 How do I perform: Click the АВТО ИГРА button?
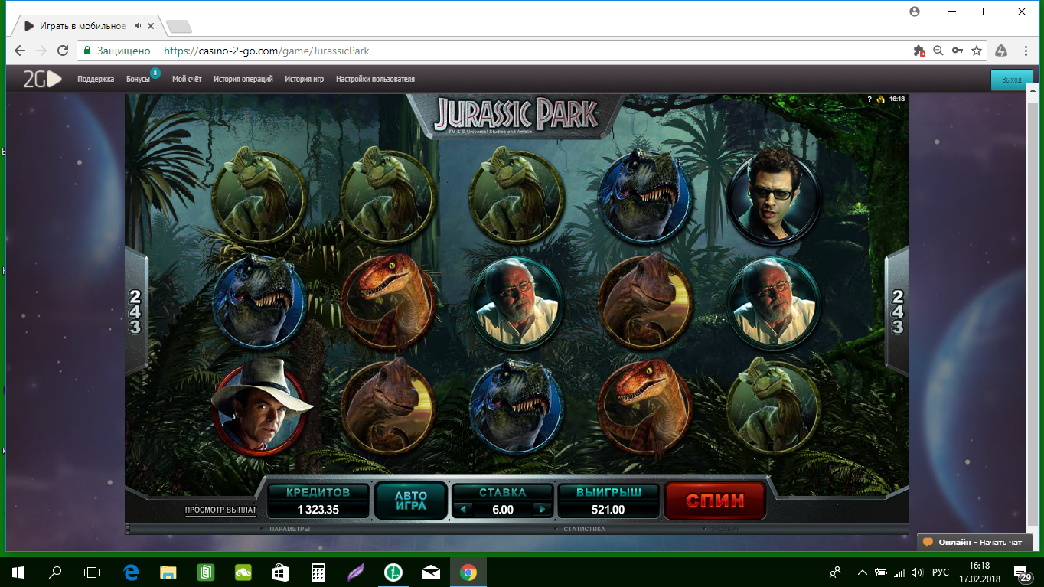[x=410, y=501]
